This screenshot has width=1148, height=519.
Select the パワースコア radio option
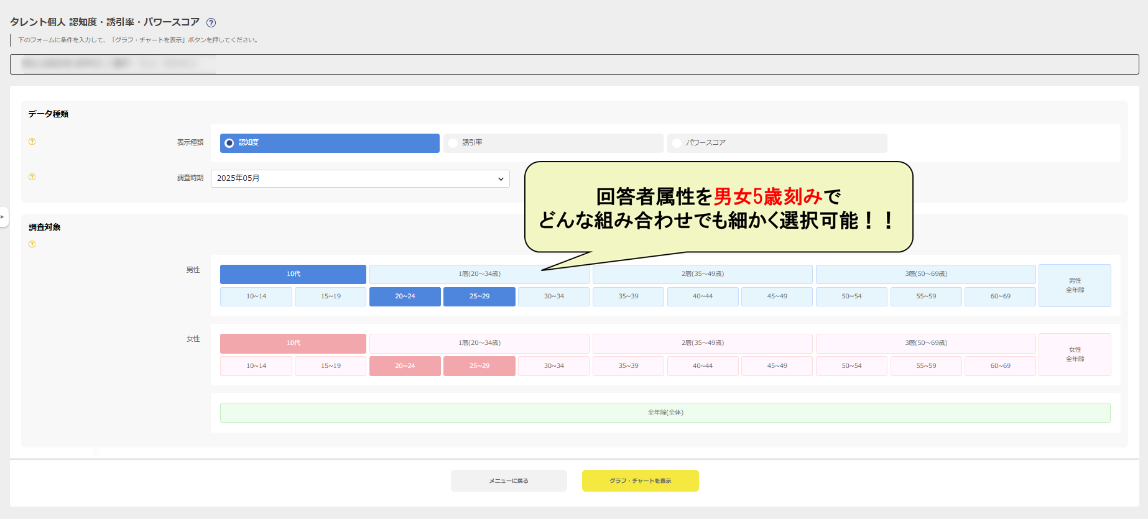(x=677, y=143)
